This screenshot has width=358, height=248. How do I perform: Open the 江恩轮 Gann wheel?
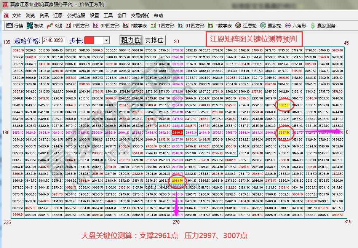coord(244,26)
